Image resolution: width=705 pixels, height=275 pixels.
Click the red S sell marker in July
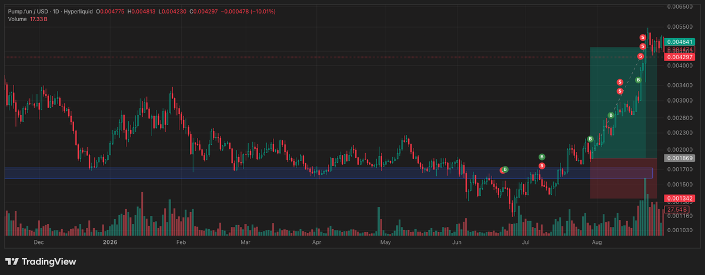click(542, 166)
